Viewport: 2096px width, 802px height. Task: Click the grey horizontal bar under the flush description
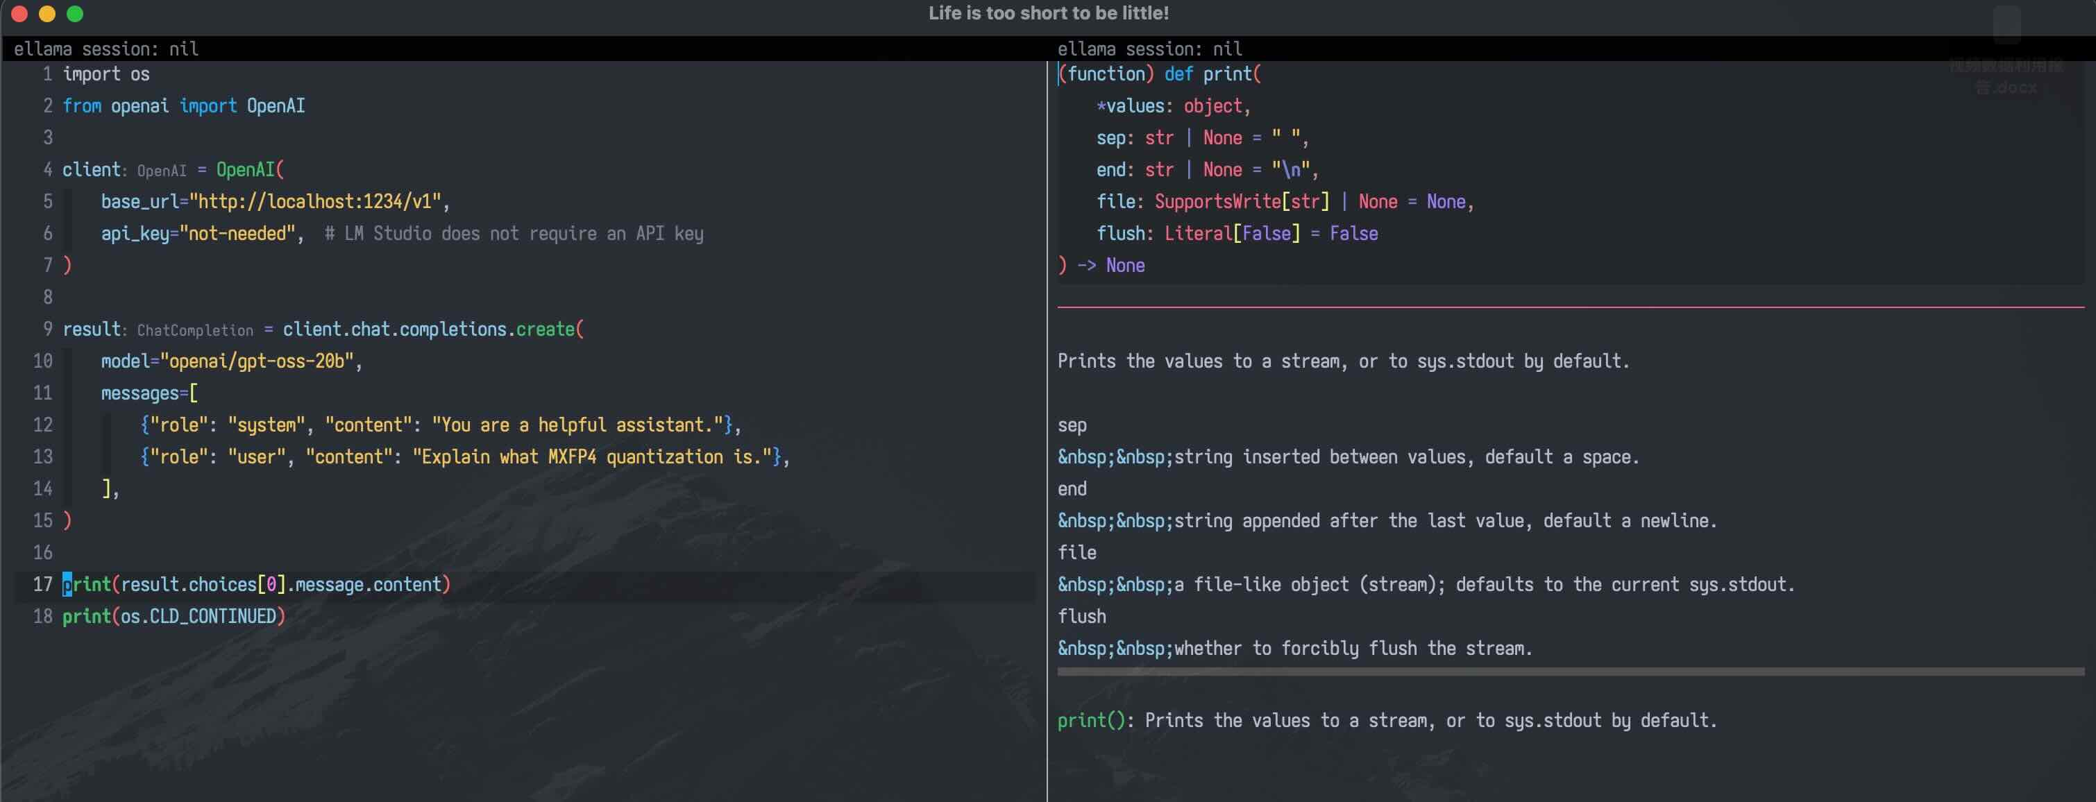coord(1571,672)
